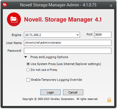Click the dialog title bar text
The image size is (117, 109).
click(58, 5)
